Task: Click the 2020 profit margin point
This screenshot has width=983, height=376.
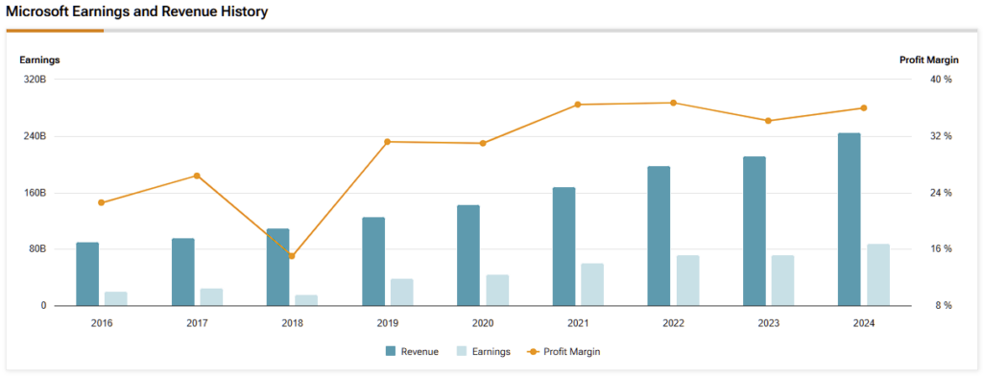Action: coord(483,144)
